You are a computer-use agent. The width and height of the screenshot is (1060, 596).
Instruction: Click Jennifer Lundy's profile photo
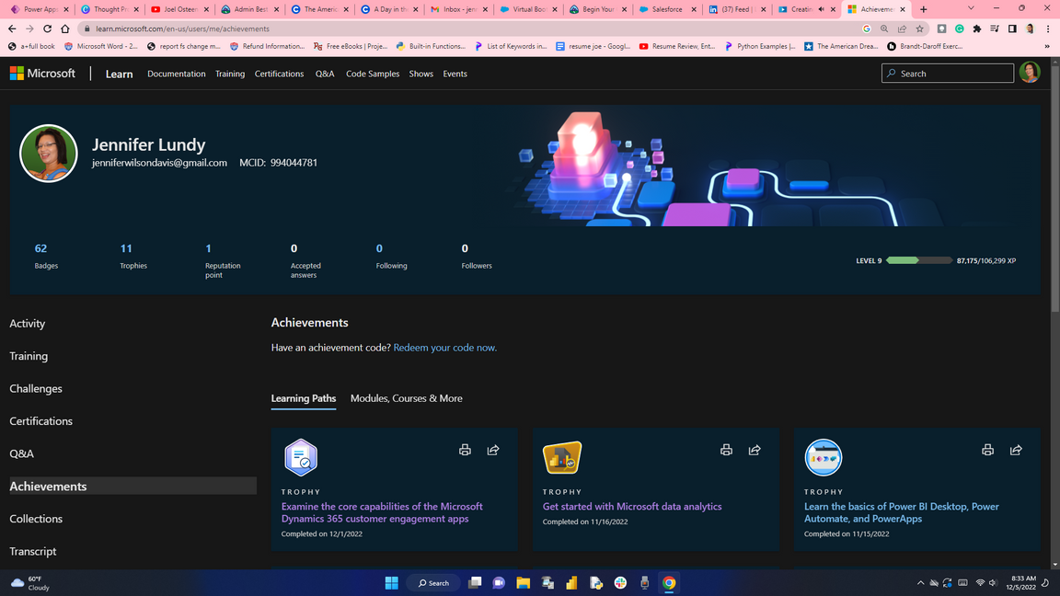49,154
